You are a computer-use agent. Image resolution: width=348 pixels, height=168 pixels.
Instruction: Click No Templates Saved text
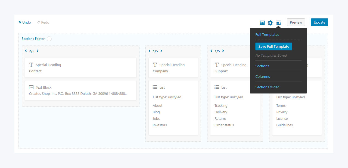coord(271,56)
